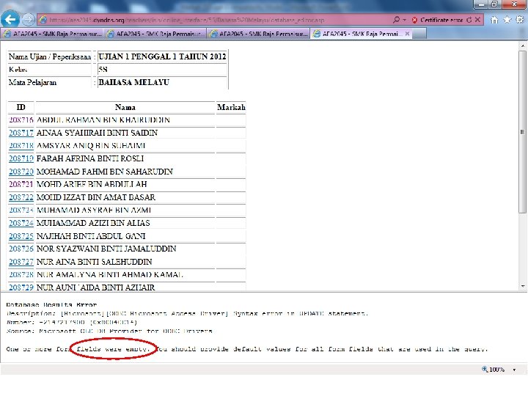Image resolution: width=528 pixels, height=396 pixels.
Task: Click the search magnifier icon in address bar
Action: coord(396,20)
